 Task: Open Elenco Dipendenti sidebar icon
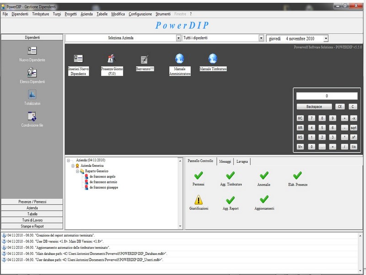tap(32, 72)
